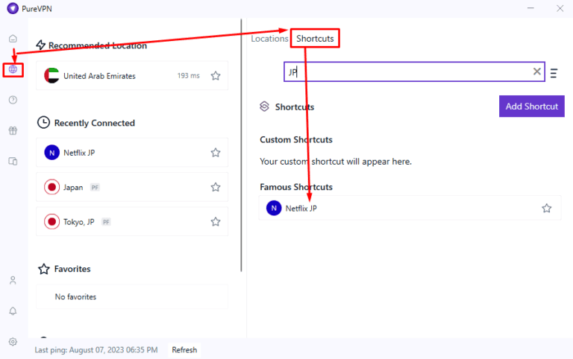
Task: Open the Help question mark icon
Action: 13,100
